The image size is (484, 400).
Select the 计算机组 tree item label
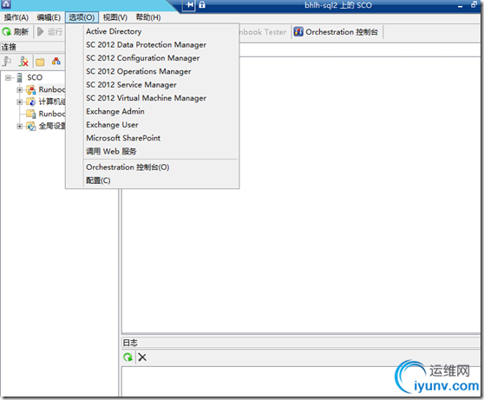tap(52, 102)
